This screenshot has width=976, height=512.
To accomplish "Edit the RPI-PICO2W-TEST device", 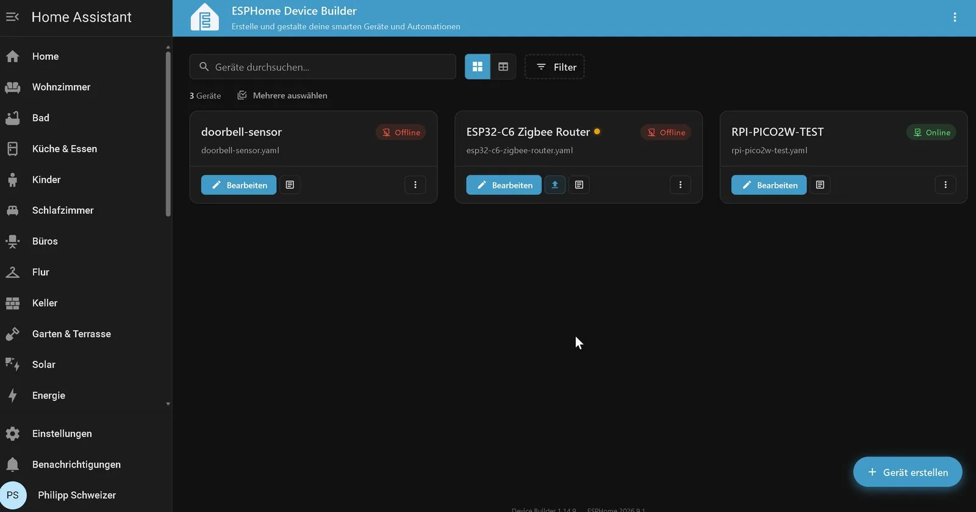I will [769, 185].
